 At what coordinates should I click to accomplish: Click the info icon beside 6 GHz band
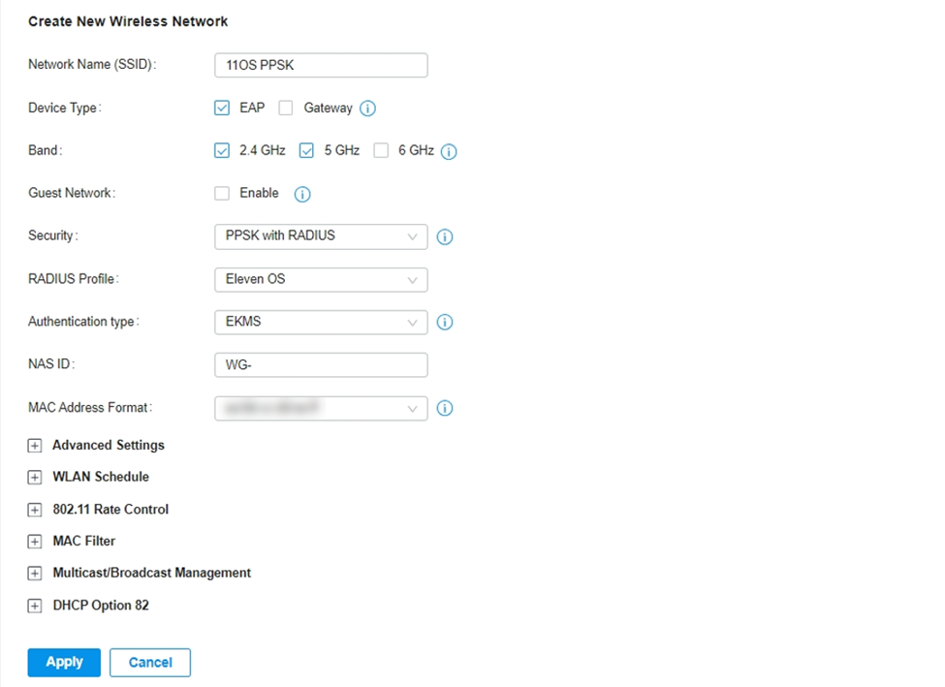[x=449, y=150]
